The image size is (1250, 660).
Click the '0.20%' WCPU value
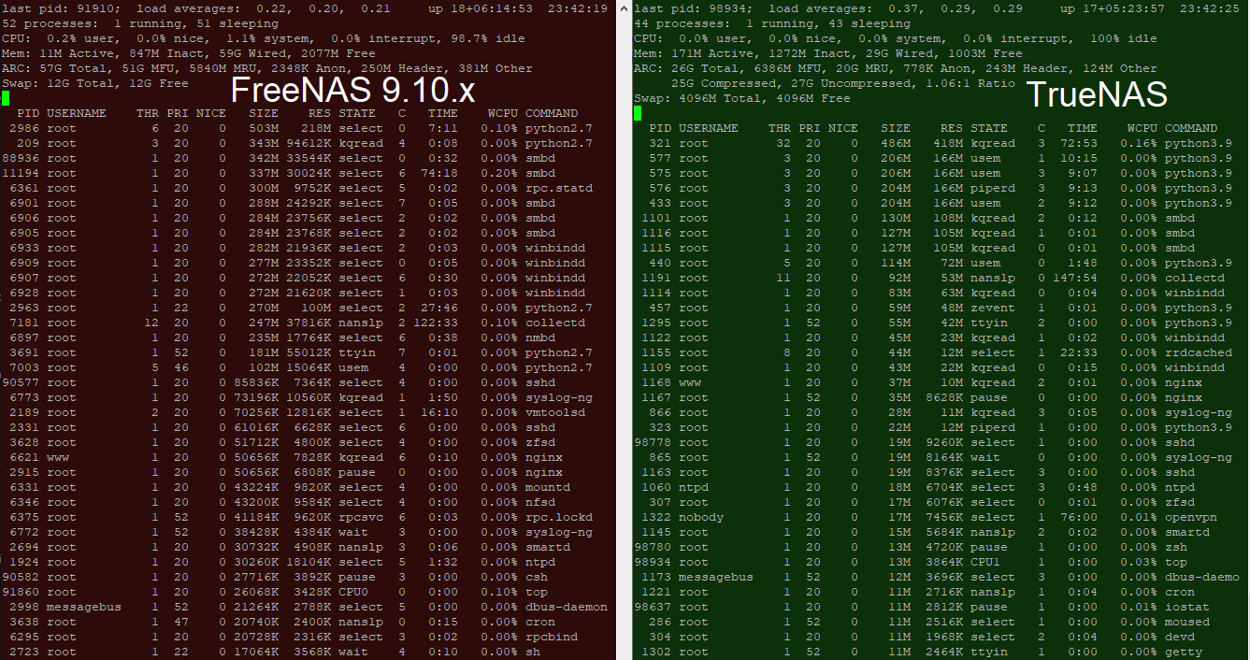[499, 173]
